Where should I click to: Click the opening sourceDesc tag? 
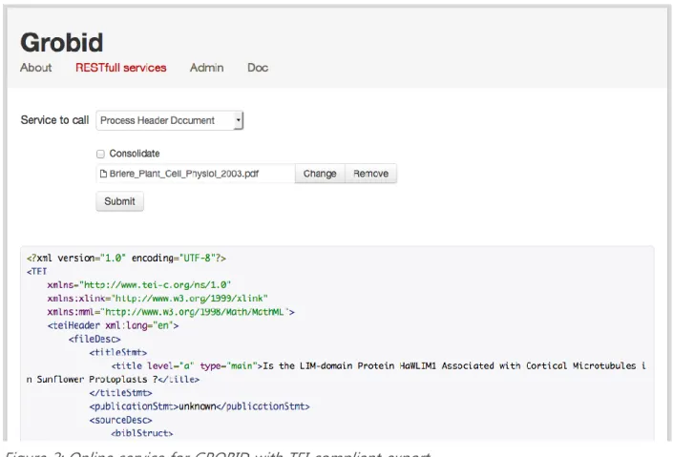(x=120, y=420)
